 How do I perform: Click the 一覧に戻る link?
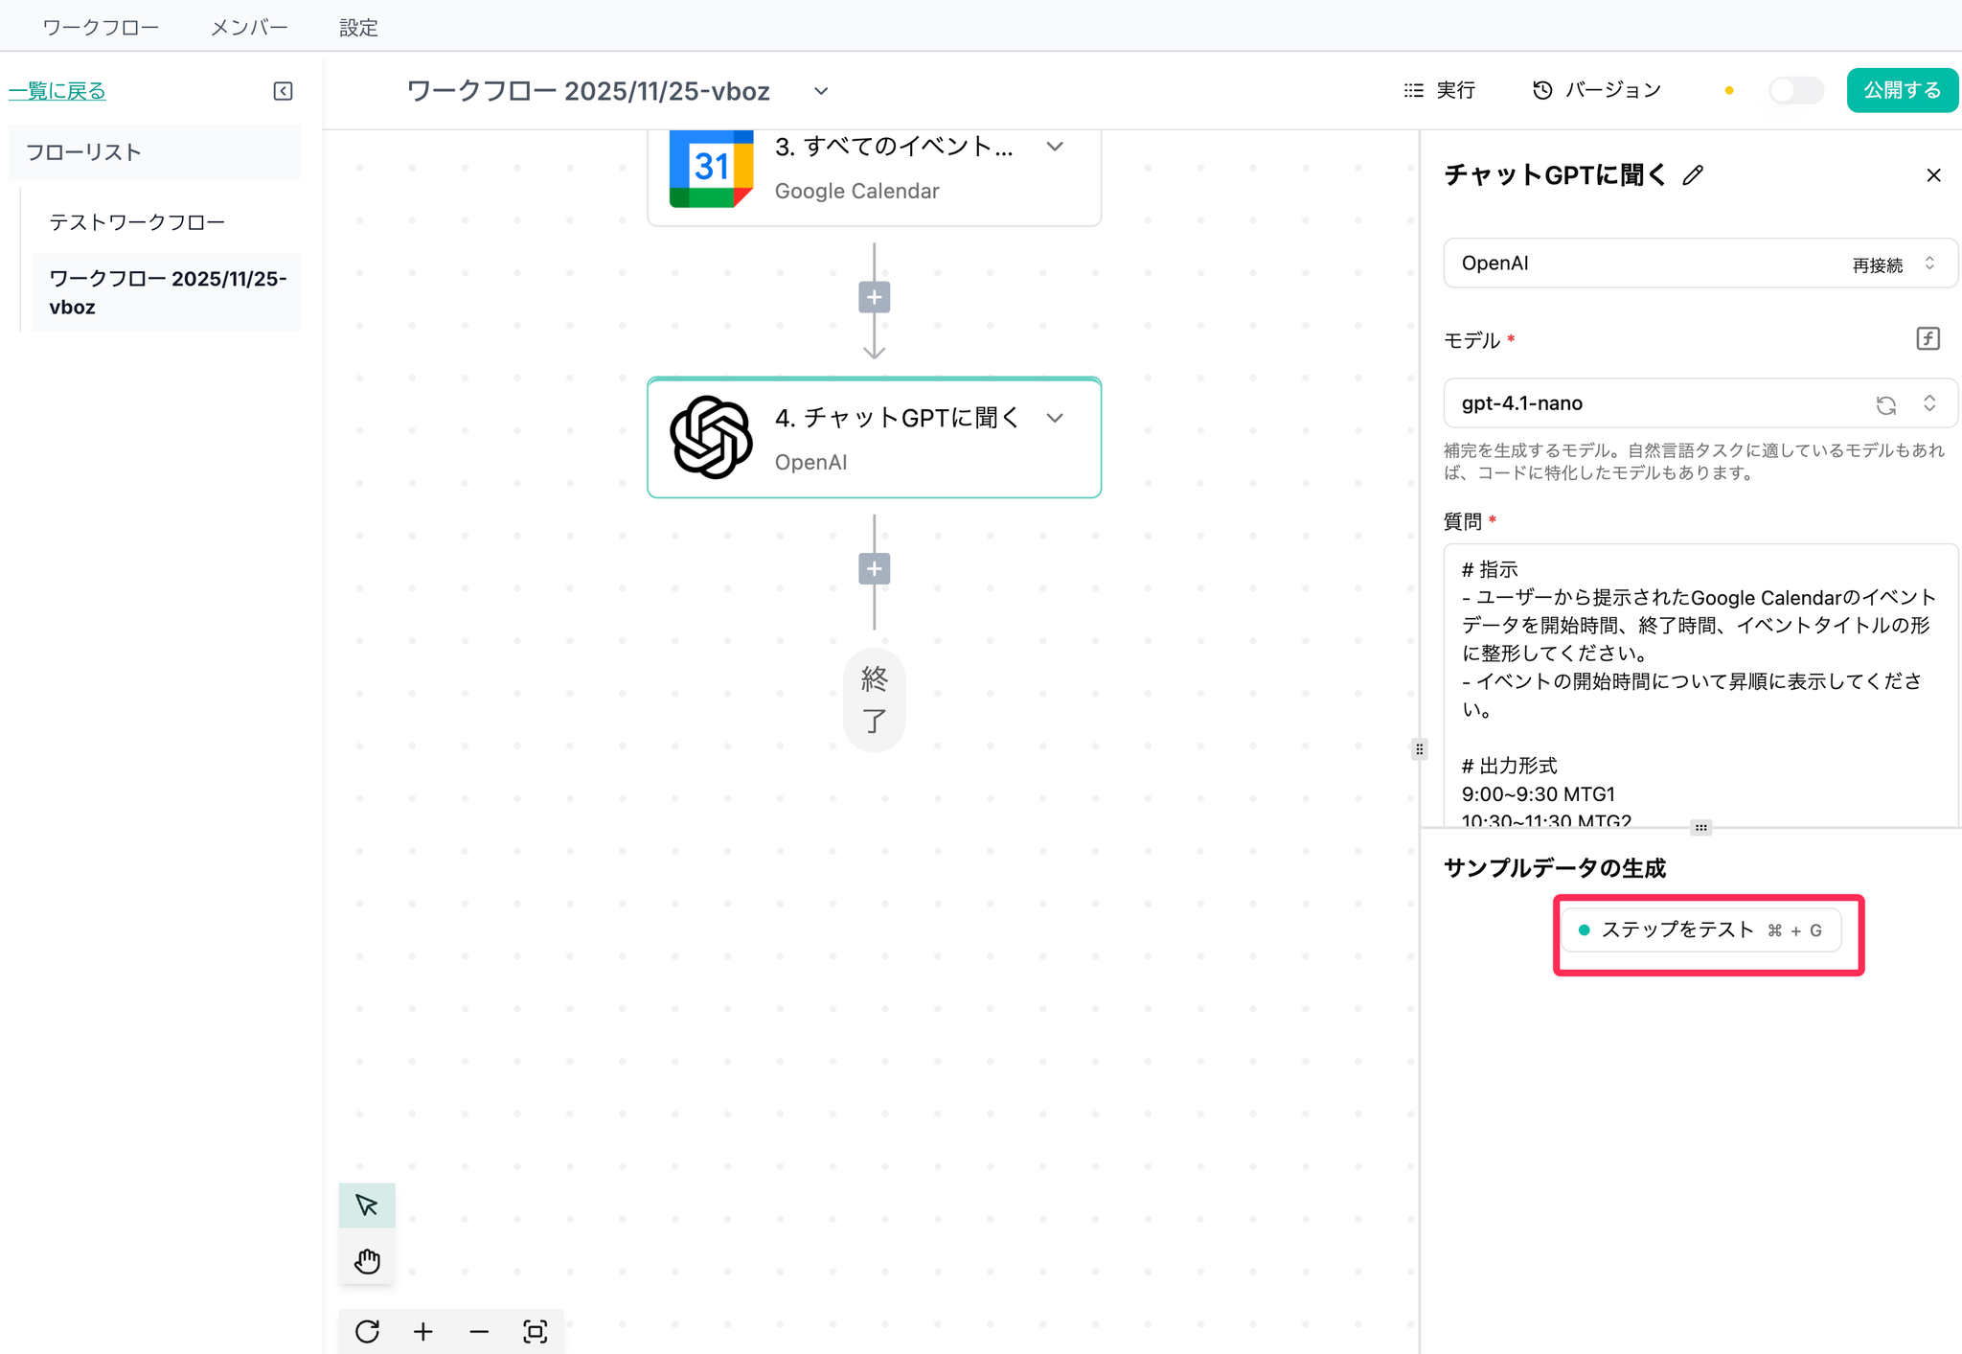click(57, 91)
